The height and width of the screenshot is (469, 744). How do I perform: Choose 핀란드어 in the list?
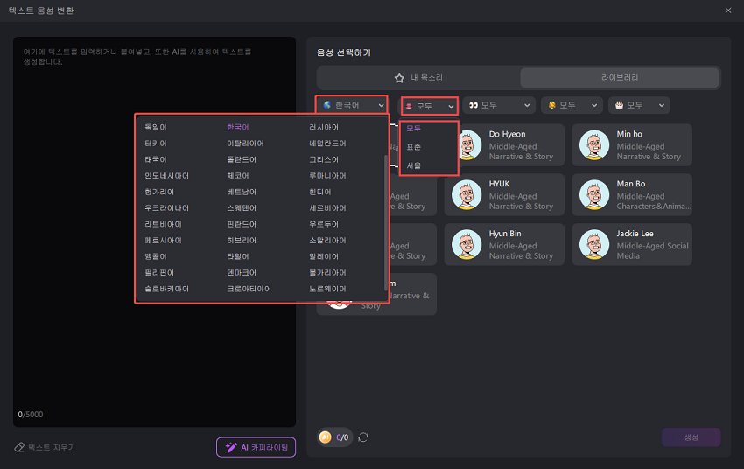(x=242, y=224)
